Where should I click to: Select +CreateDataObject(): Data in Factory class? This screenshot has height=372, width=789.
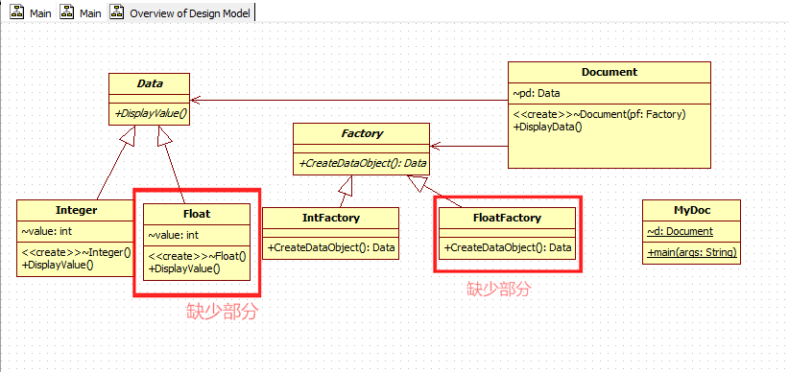click(x=363, y=163)
